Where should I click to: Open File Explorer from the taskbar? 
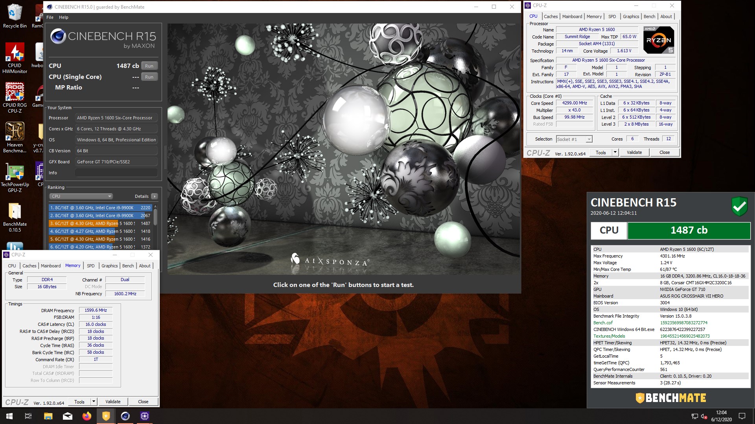tap(48, 416)
